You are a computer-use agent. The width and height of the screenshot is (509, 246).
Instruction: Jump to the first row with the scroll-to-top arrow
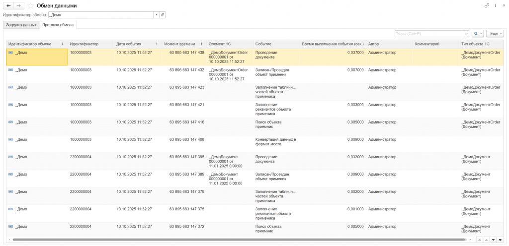click(480, 240)
